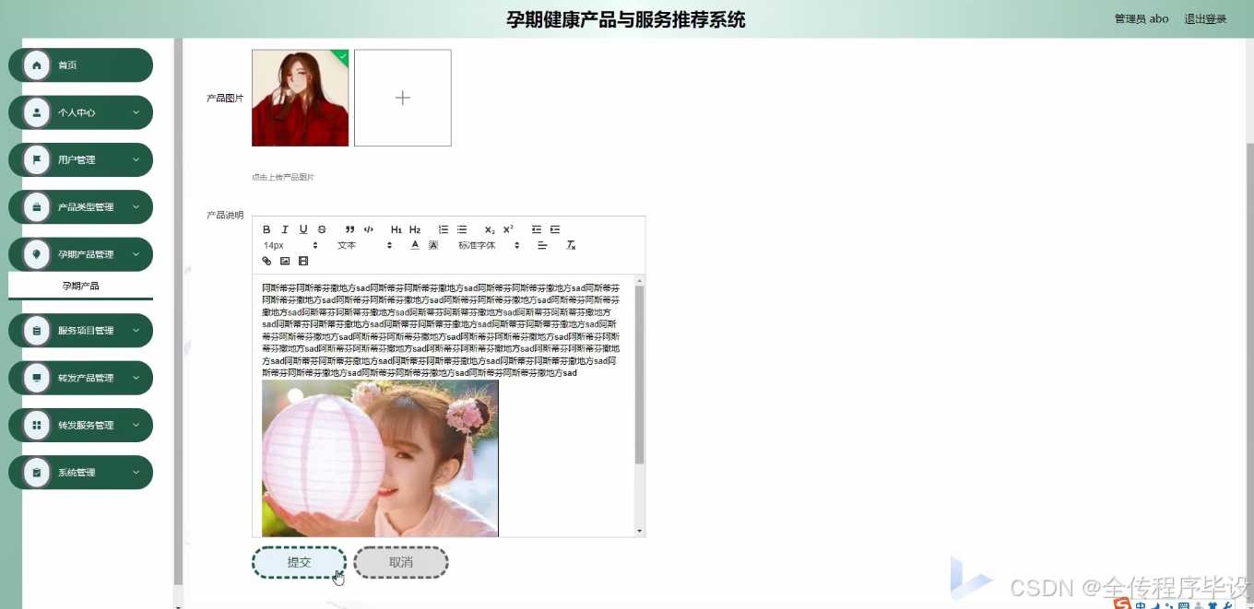Screen dimensions: 1254x609
Task: Increase indent with the indent icon
Action: (555, 229)
